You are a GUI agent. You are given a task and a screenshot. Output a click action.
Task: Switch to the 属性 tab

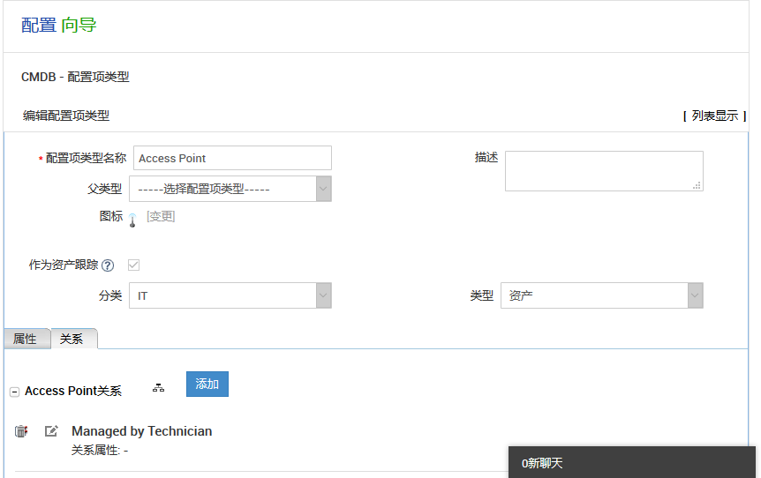click(x=26, y=339)
